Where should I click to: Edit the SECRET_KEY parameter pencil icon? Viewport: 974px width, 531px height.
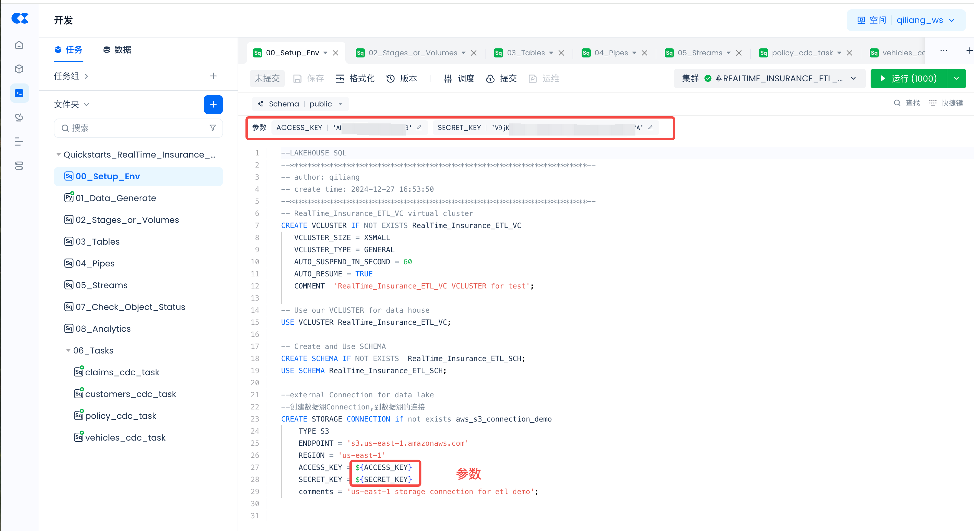click(650, 128)
